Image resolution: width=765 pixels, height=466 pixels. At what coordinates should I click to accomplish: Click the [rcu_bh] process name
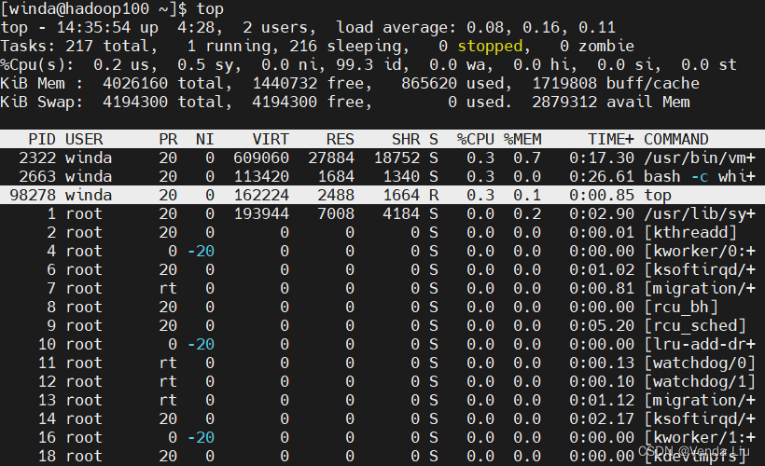pyautogui.click(x=681, y=307)
